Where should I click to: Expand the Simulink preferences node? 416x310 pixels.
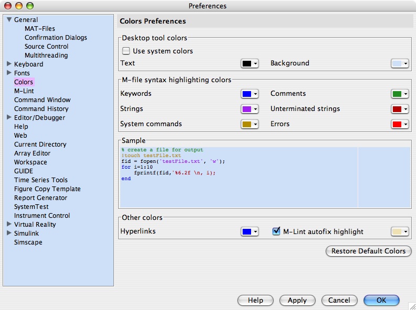[x=9, y=234]
